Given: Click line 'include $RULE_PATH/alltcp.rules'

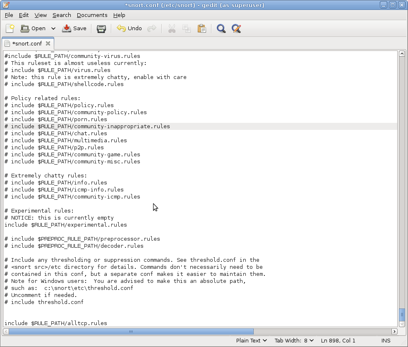Looking at the screenshot, I should (56, 323).
